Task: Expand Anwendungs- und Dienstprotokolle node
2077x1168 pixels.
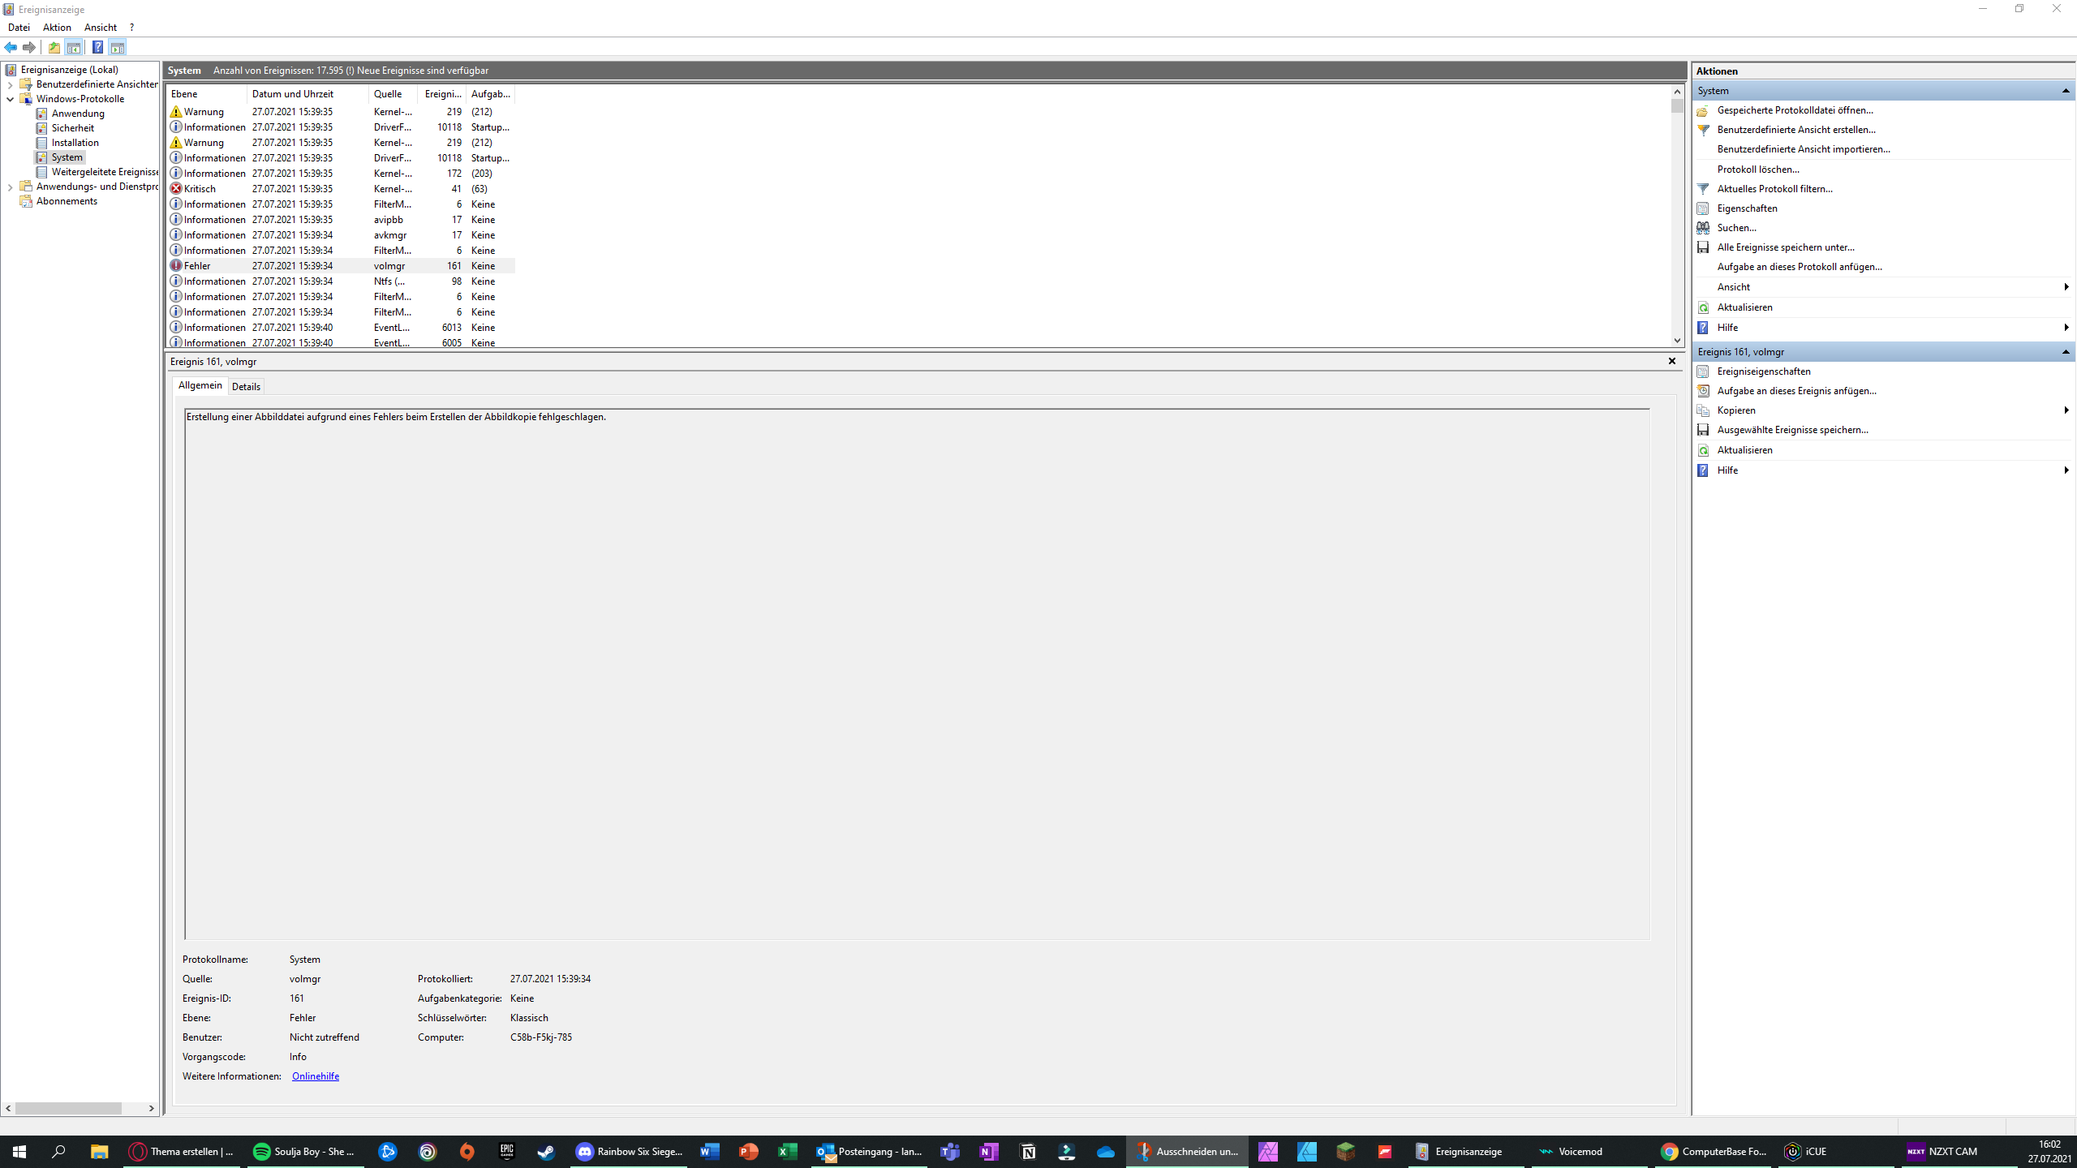Action: 10,187
